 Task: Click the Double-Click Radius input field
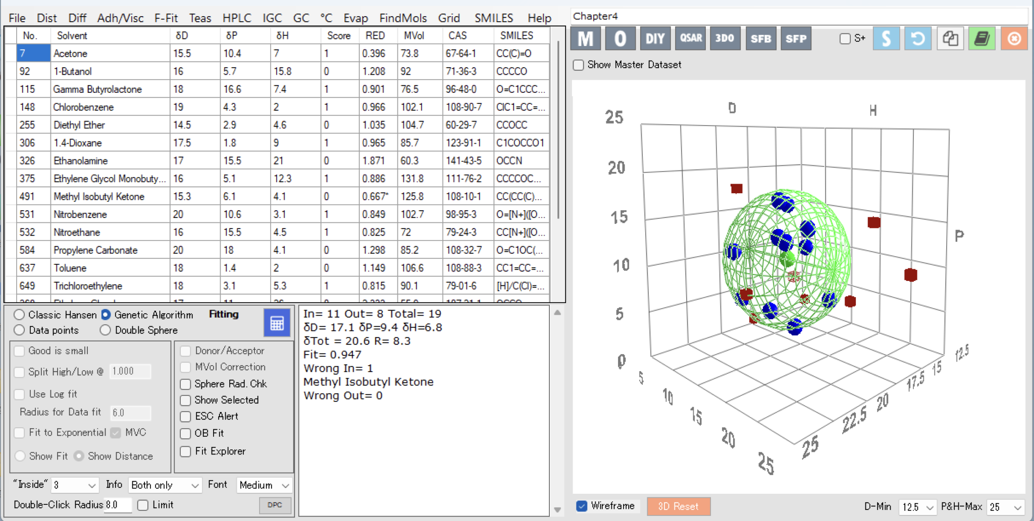point(117,505)
